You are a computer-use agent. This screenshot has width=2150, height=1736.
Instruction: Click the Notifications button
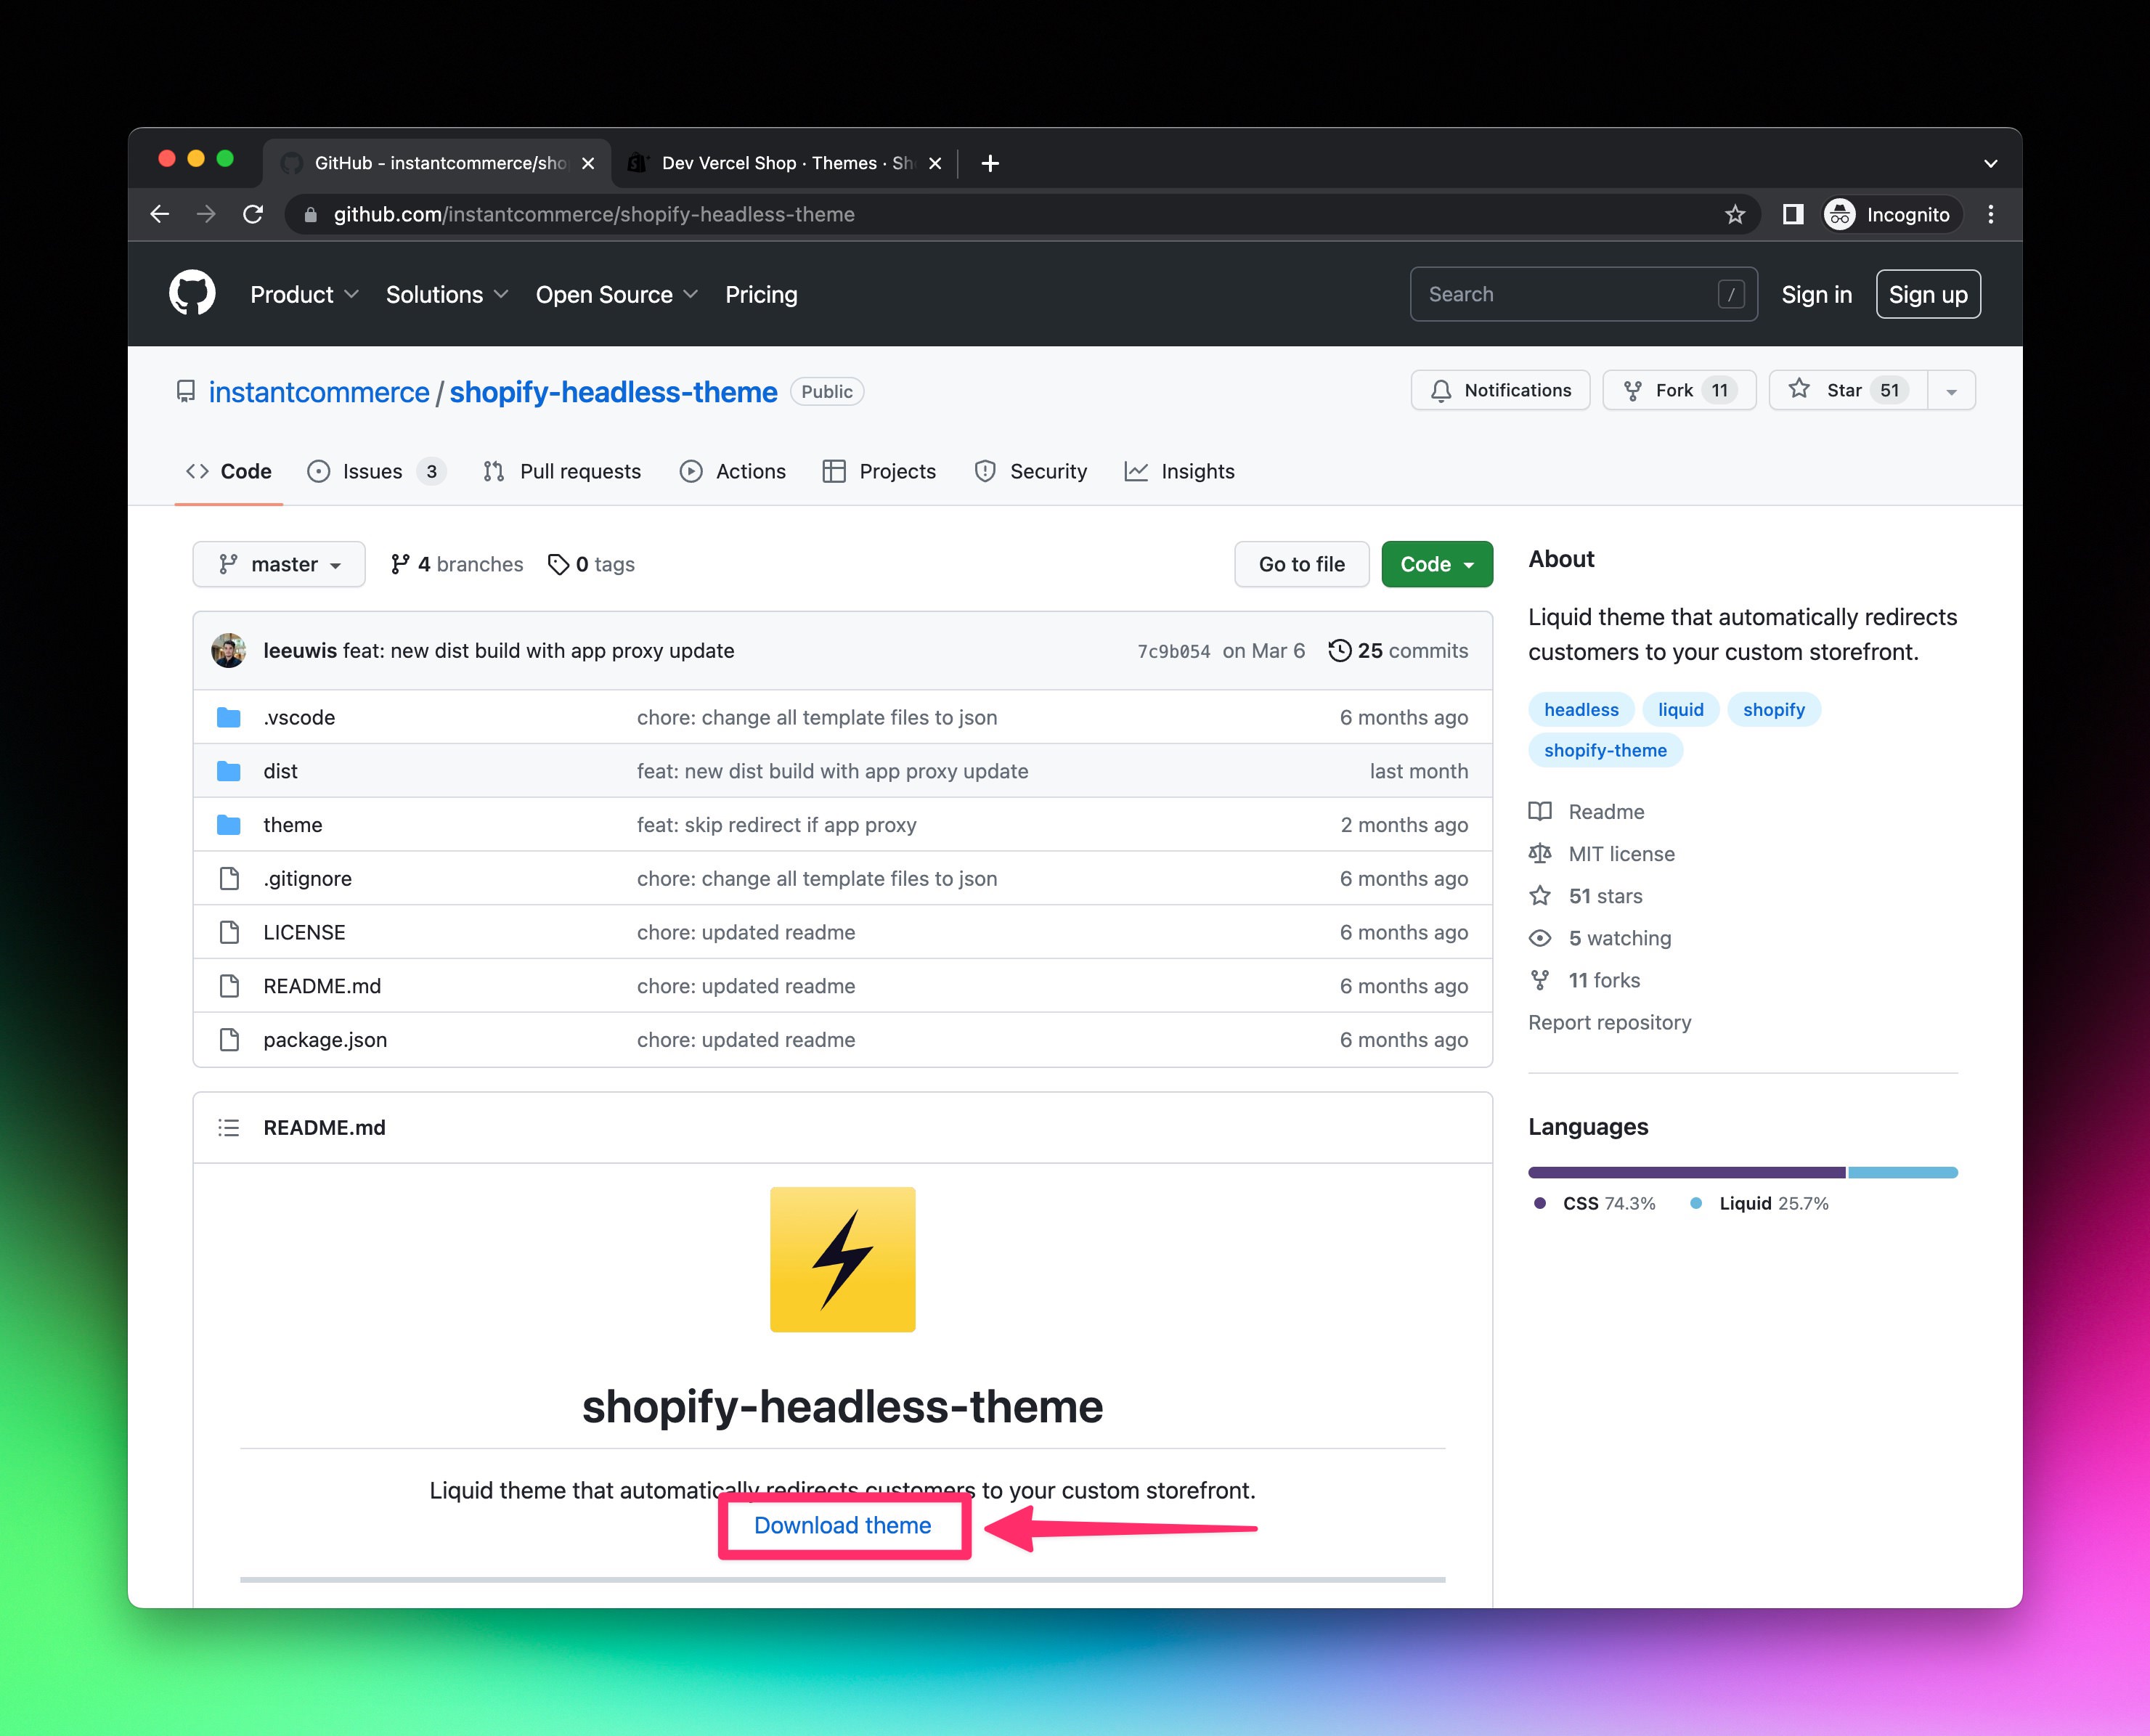pyautogui.click(x=1500, y=390)
